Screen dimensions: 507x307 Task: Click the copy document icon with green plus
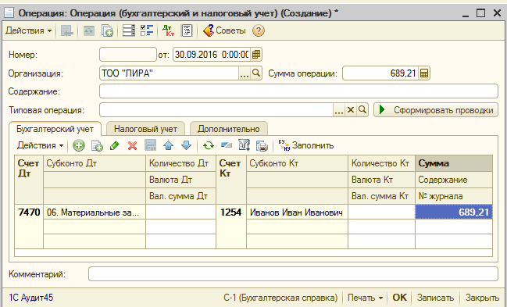(107, 30)
